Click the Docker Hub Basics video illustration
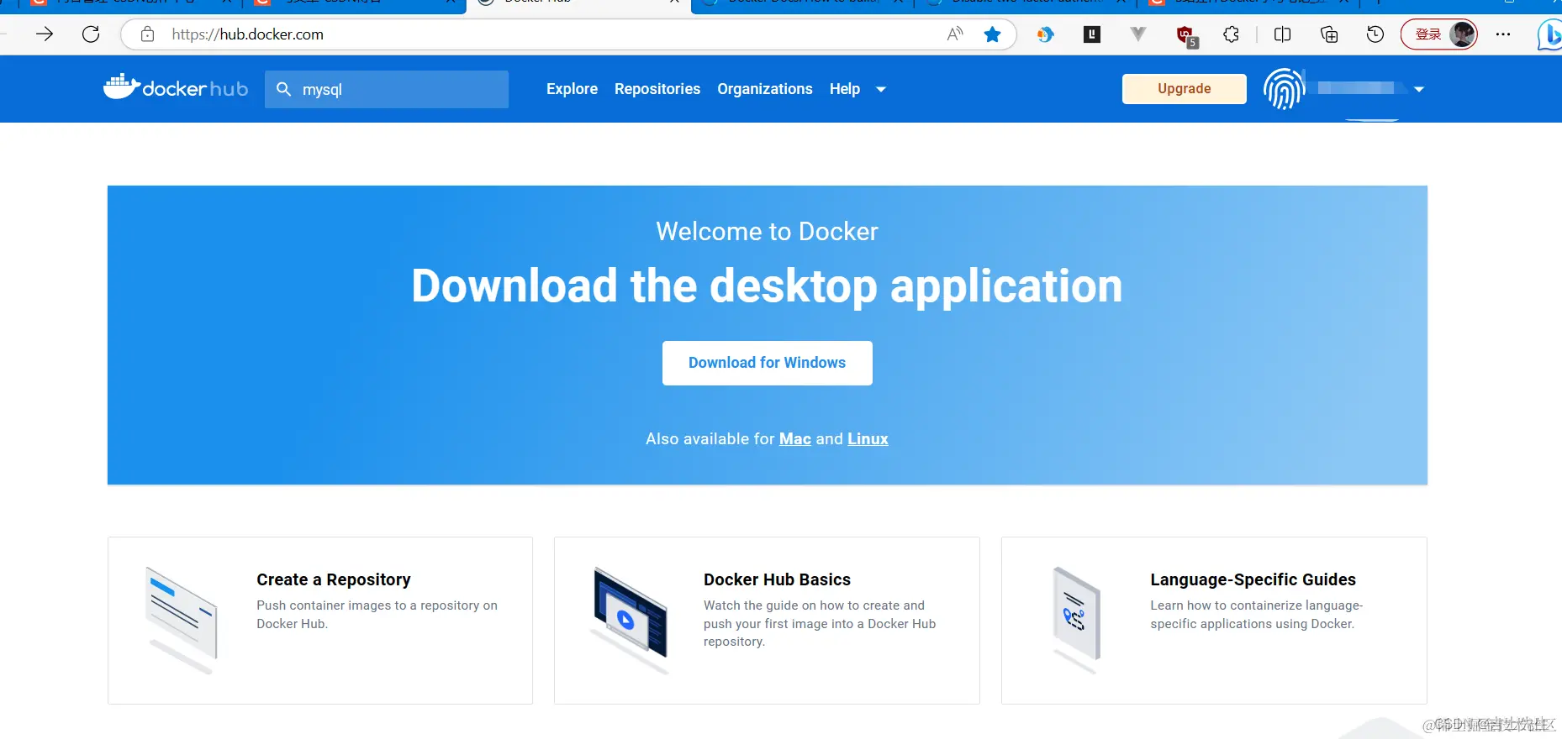Viewport: 1562px width, 739px height. coord(630,620)
